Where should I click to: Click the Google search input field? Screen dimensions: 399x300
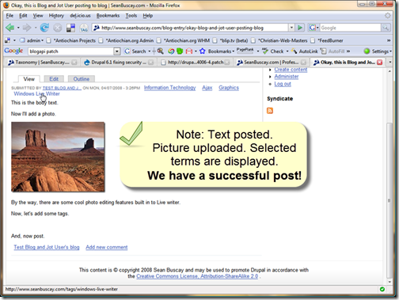pyautogui.click(x=350, y=28)
